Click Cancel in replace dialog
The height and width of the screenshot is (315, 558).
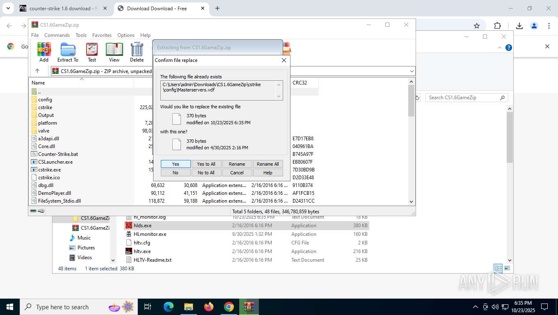[237, 173]
